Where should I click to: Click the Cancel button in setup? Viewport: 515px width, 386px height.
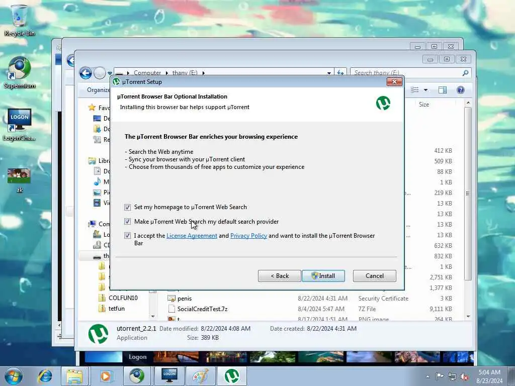pos(374,276)
